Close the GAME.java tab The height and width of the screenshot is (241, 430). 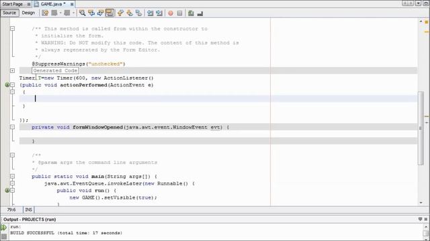point(72,5)
